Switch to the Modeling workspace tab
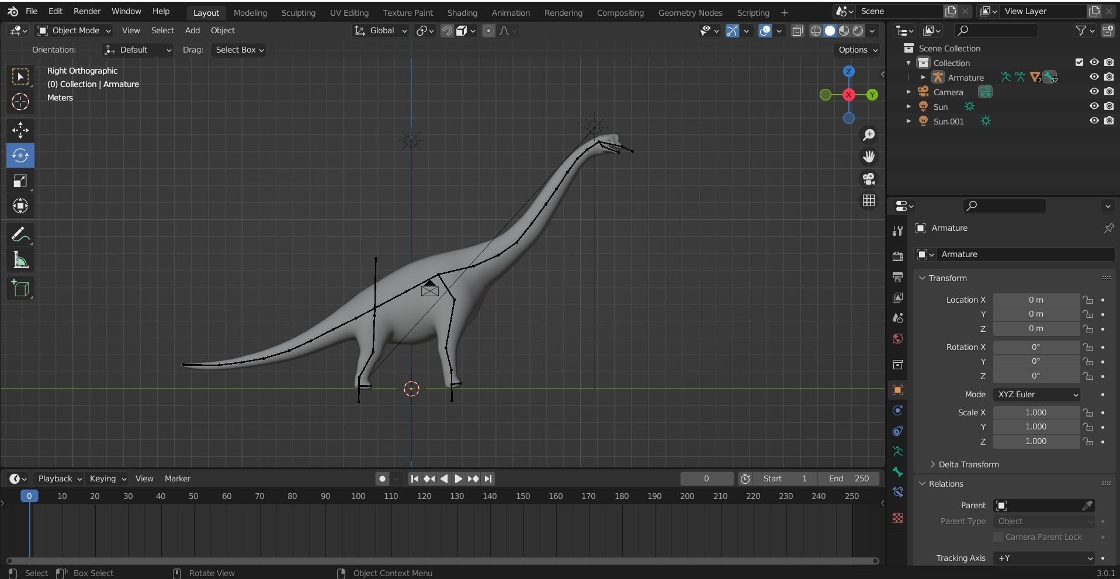 [x=250, y=12]
